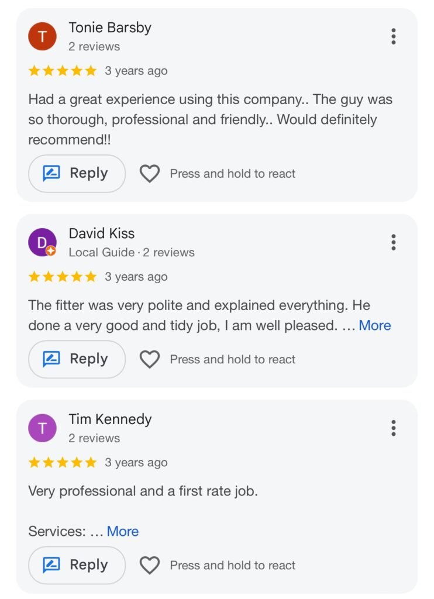Open Tonie Barsby's name link
Screen dimensions: 434x599
pyautogui.click(x=109, y=27)
